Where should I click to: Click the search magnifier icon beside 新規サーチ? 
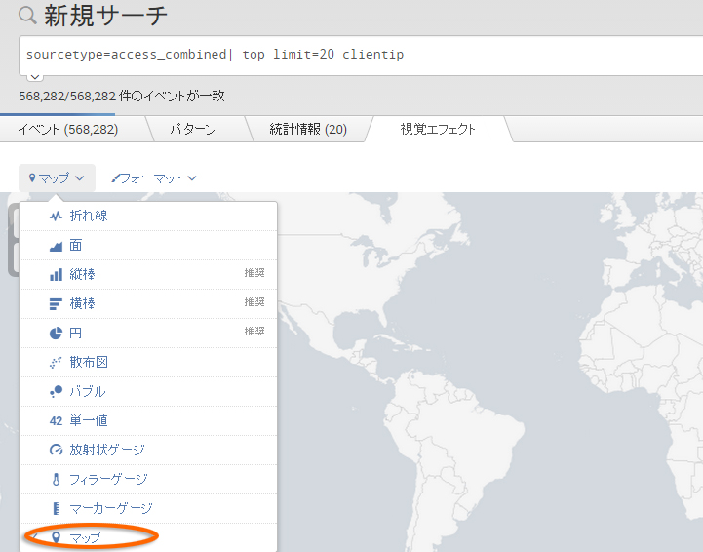[x=27, y=16]
